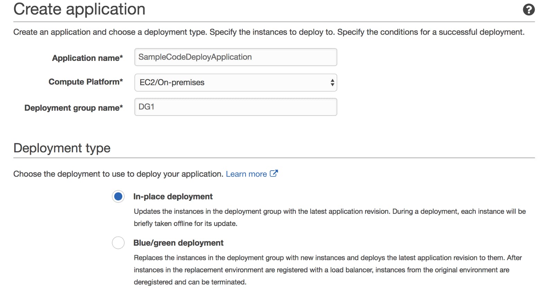This screenshot has width=554, height=307.
Task: Select the In-place deployment radio button
Action: [118, 197]
